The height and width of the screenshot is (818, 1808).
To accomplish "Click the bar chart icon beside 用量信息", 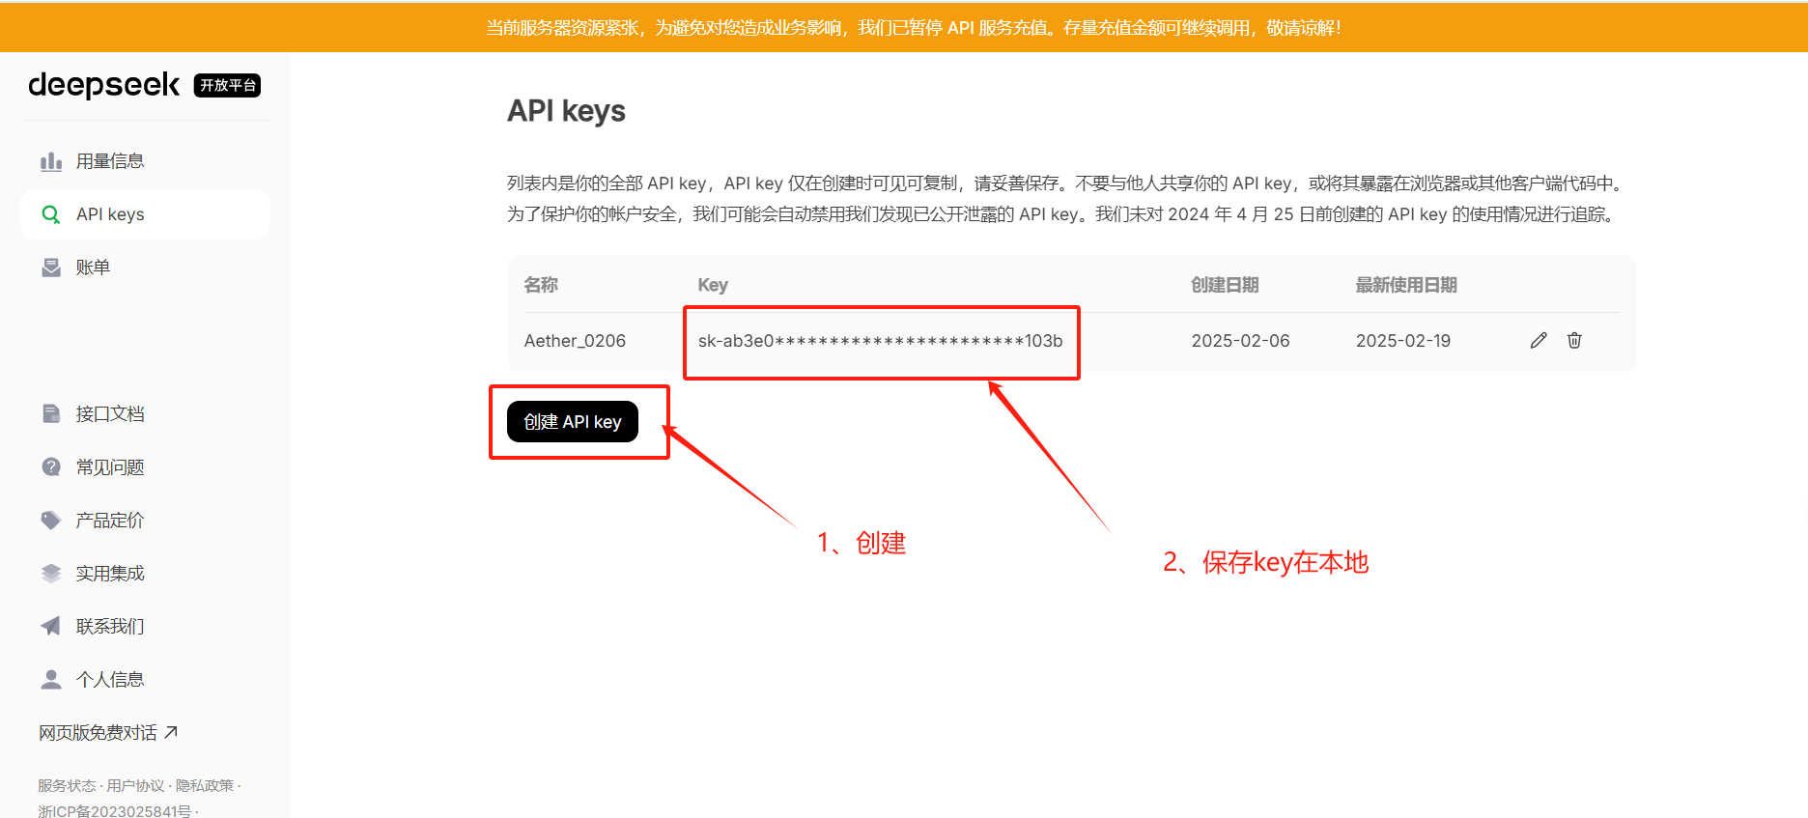I will tap(51, 161).
